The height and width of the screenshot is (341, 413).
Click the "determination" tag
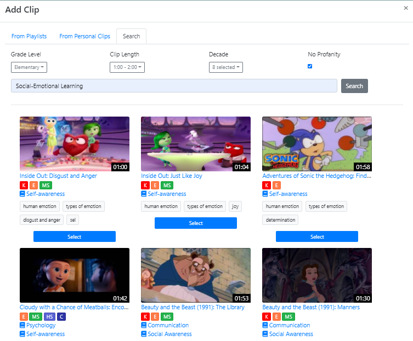280,220
